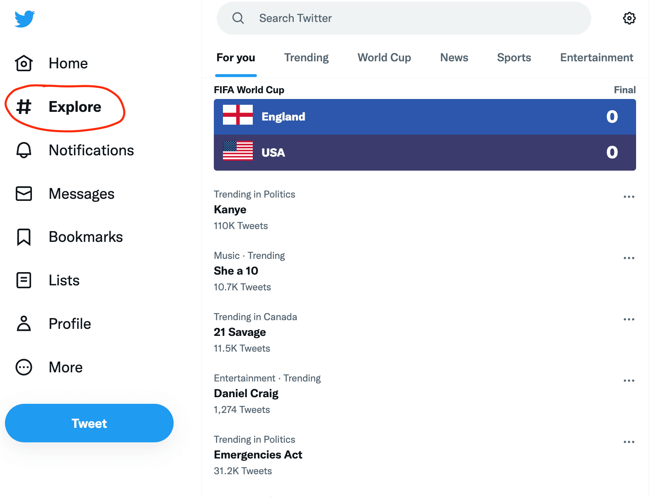668x497 pixels.
Task: Open More options via the ellipsis circle
Action: (24, 367)
